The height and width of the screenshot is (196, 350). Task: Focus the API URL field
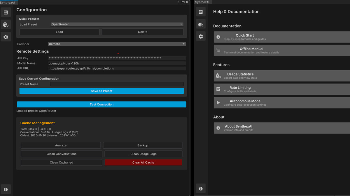tap(117, 69)
